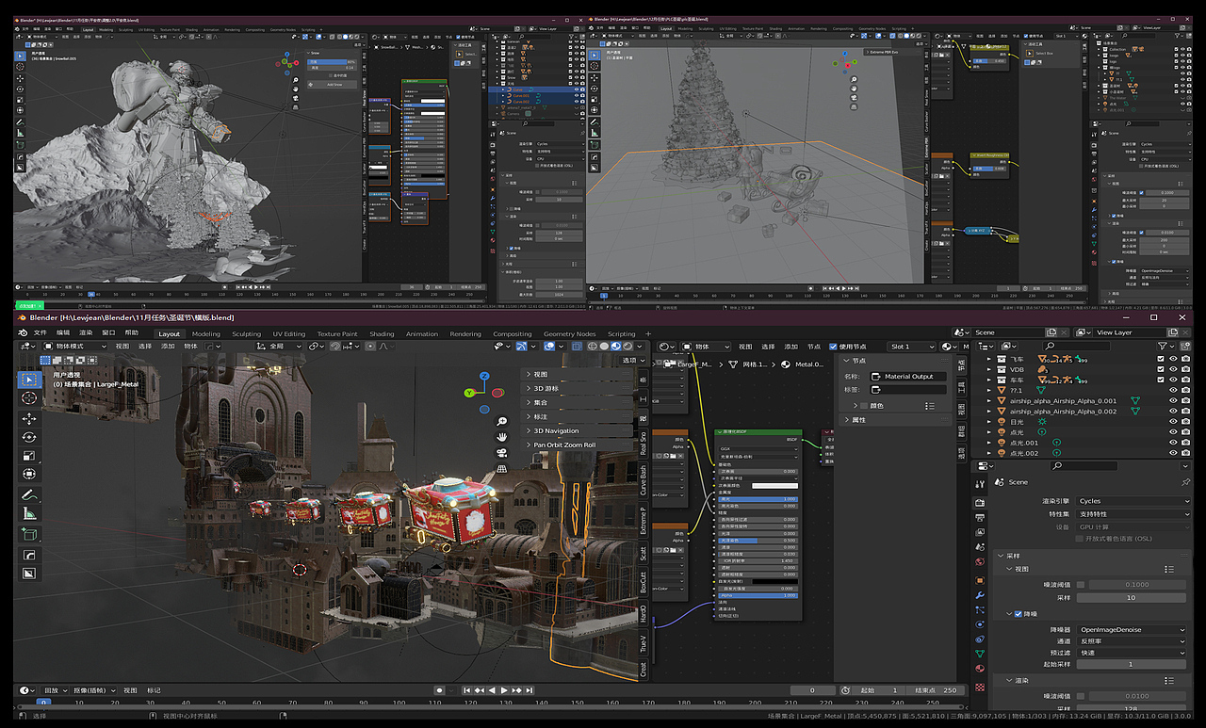Select the Transform tool in bottom window
The width and height of the screenshot is (1206, 728).
[29, 475]
